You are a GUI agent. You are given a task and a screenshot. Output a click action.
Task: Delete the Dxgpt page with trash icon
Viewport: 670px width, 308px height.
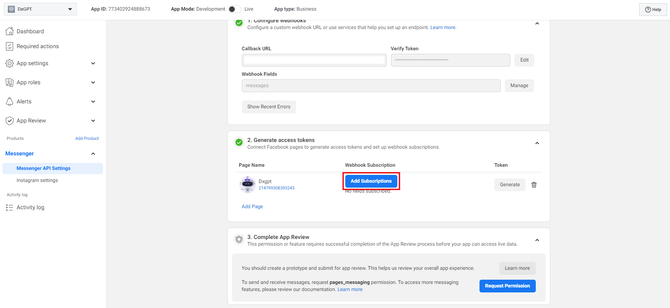[534, 185]
